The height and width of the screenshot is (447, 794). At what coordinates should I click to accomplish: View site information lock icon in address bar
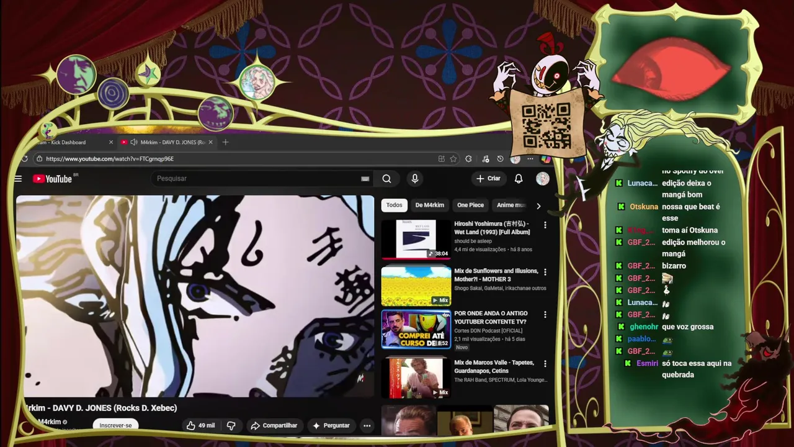[x=39, y=159]
